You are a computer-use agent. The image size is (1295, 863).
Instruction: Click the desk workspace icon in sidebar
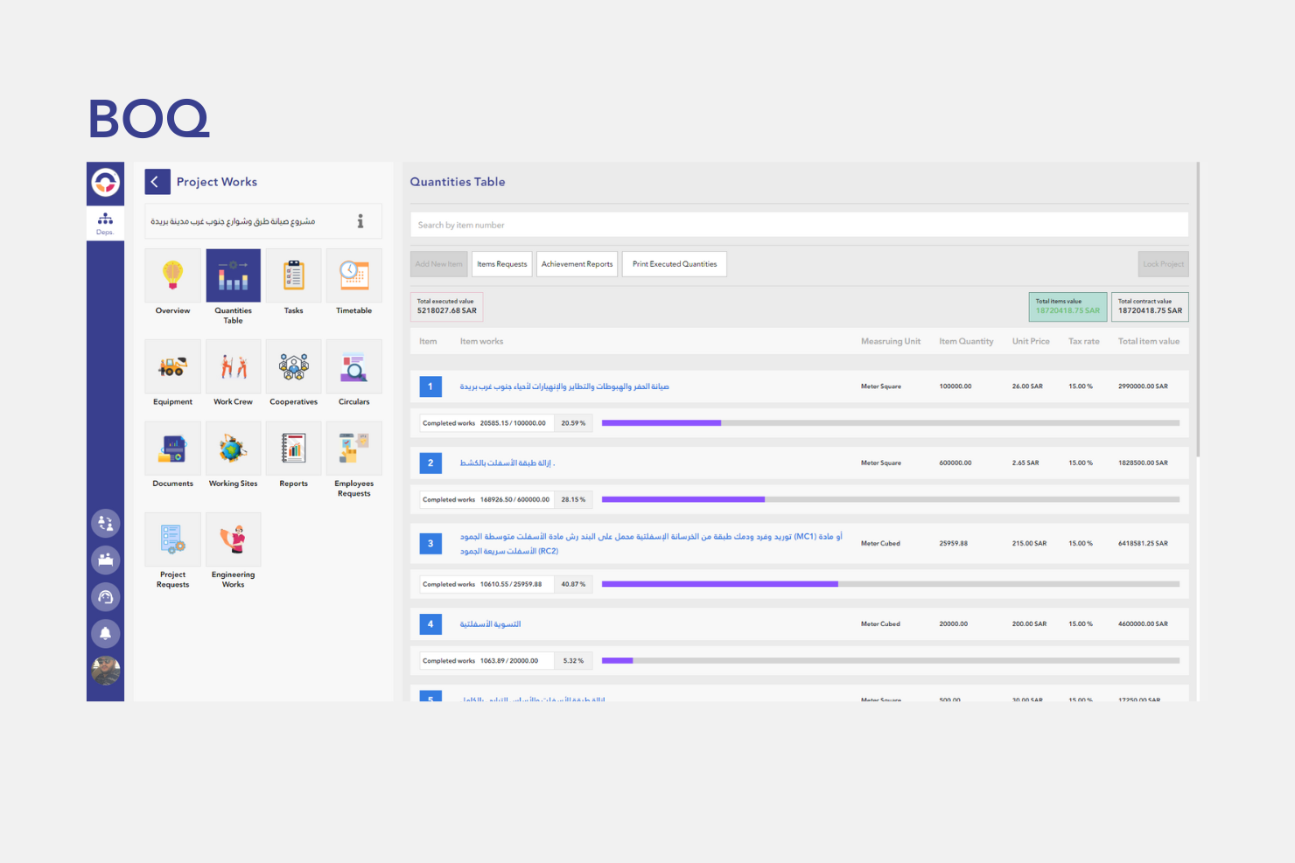(x=105, y=560)
